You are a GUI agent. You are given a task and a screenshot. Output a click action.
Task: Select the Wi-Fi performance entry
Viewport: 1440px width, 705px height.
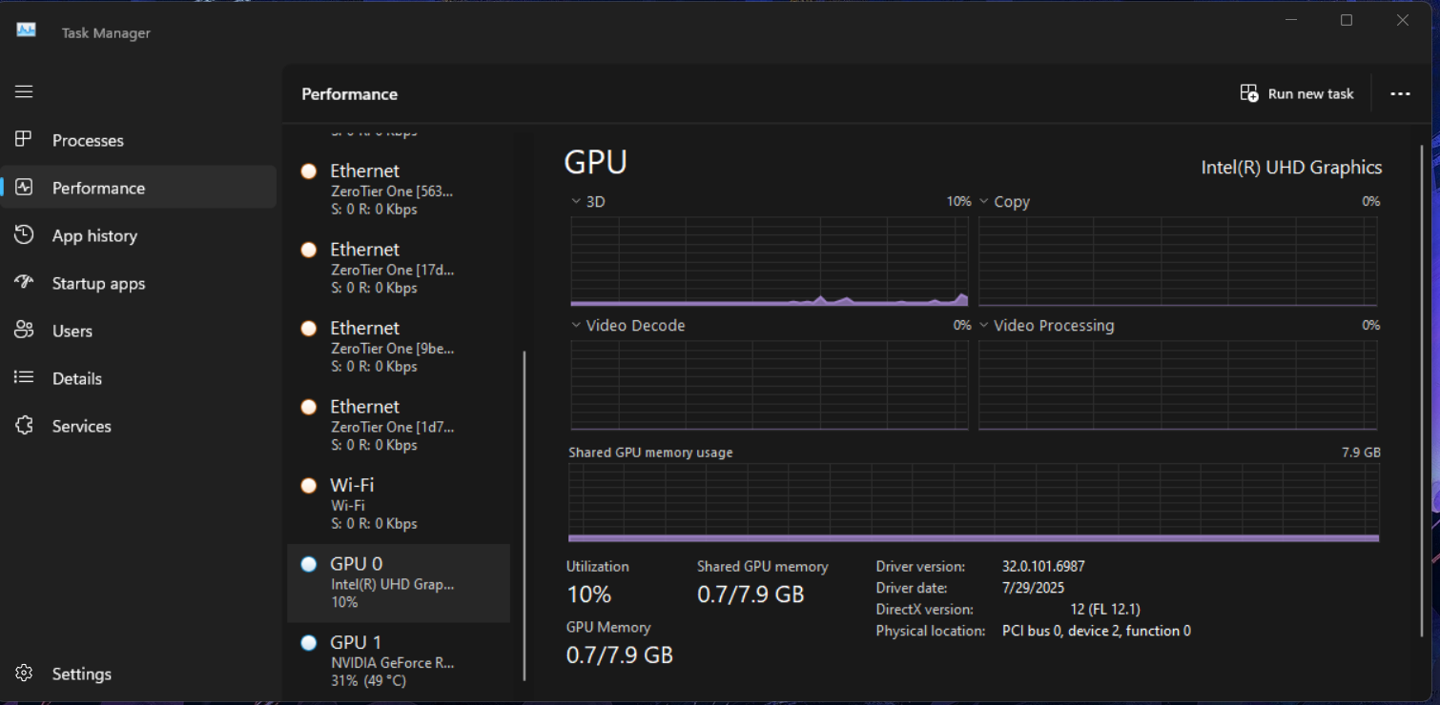[x=399, y=504]
